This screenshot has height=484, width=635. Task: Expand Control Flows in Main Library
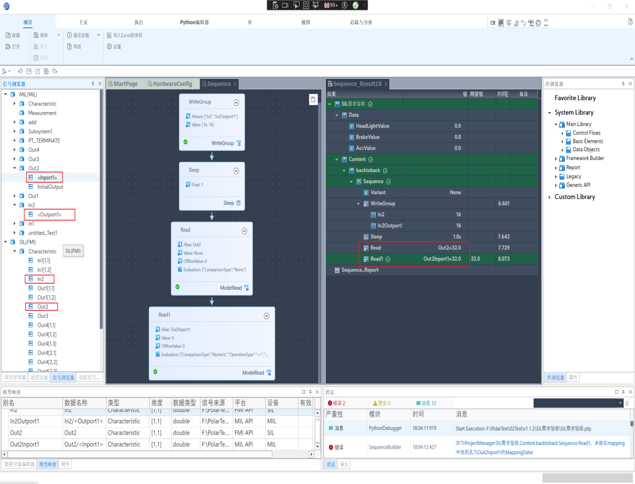[x=562, y=133]
